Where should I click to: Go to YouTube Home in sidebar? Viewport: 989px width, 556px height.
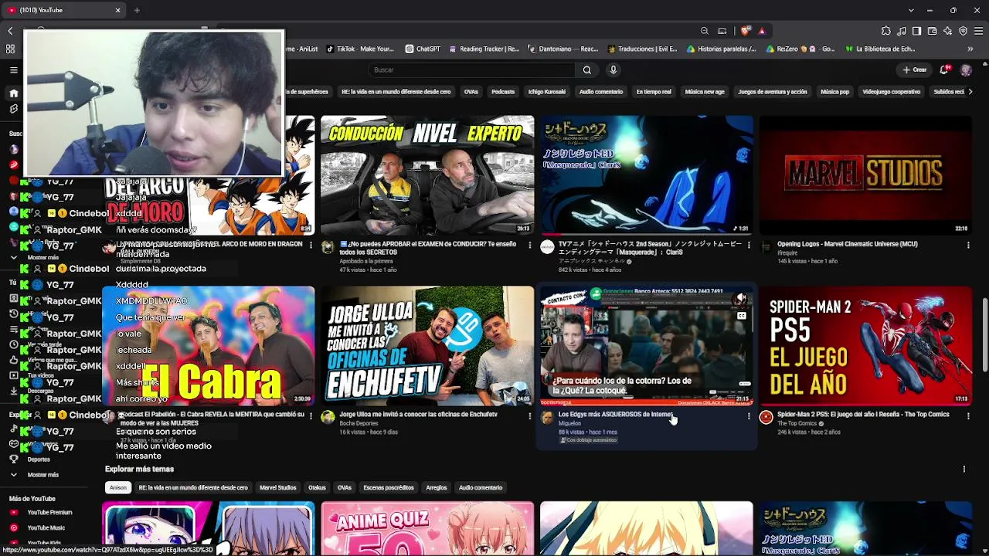click(13, 93)
